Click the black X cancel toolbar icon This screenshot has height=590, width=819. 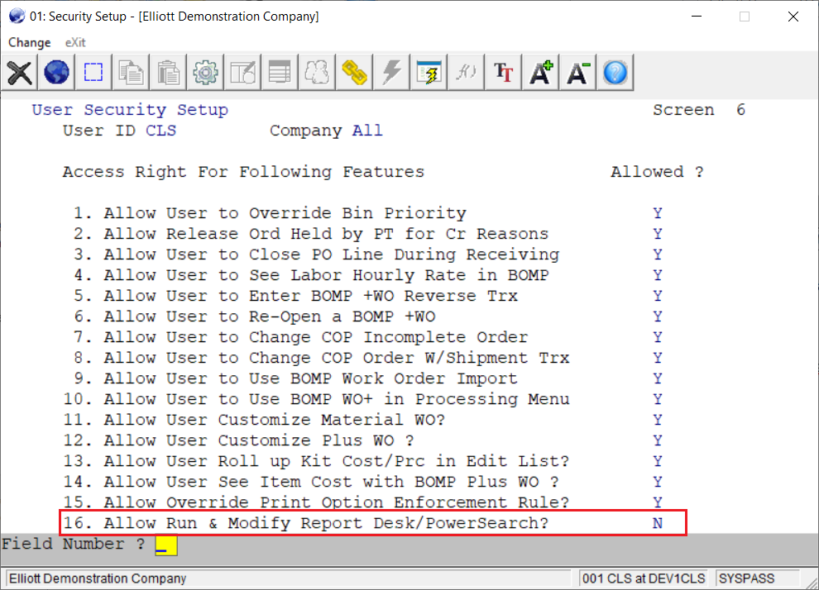click(x=20, y=73)
